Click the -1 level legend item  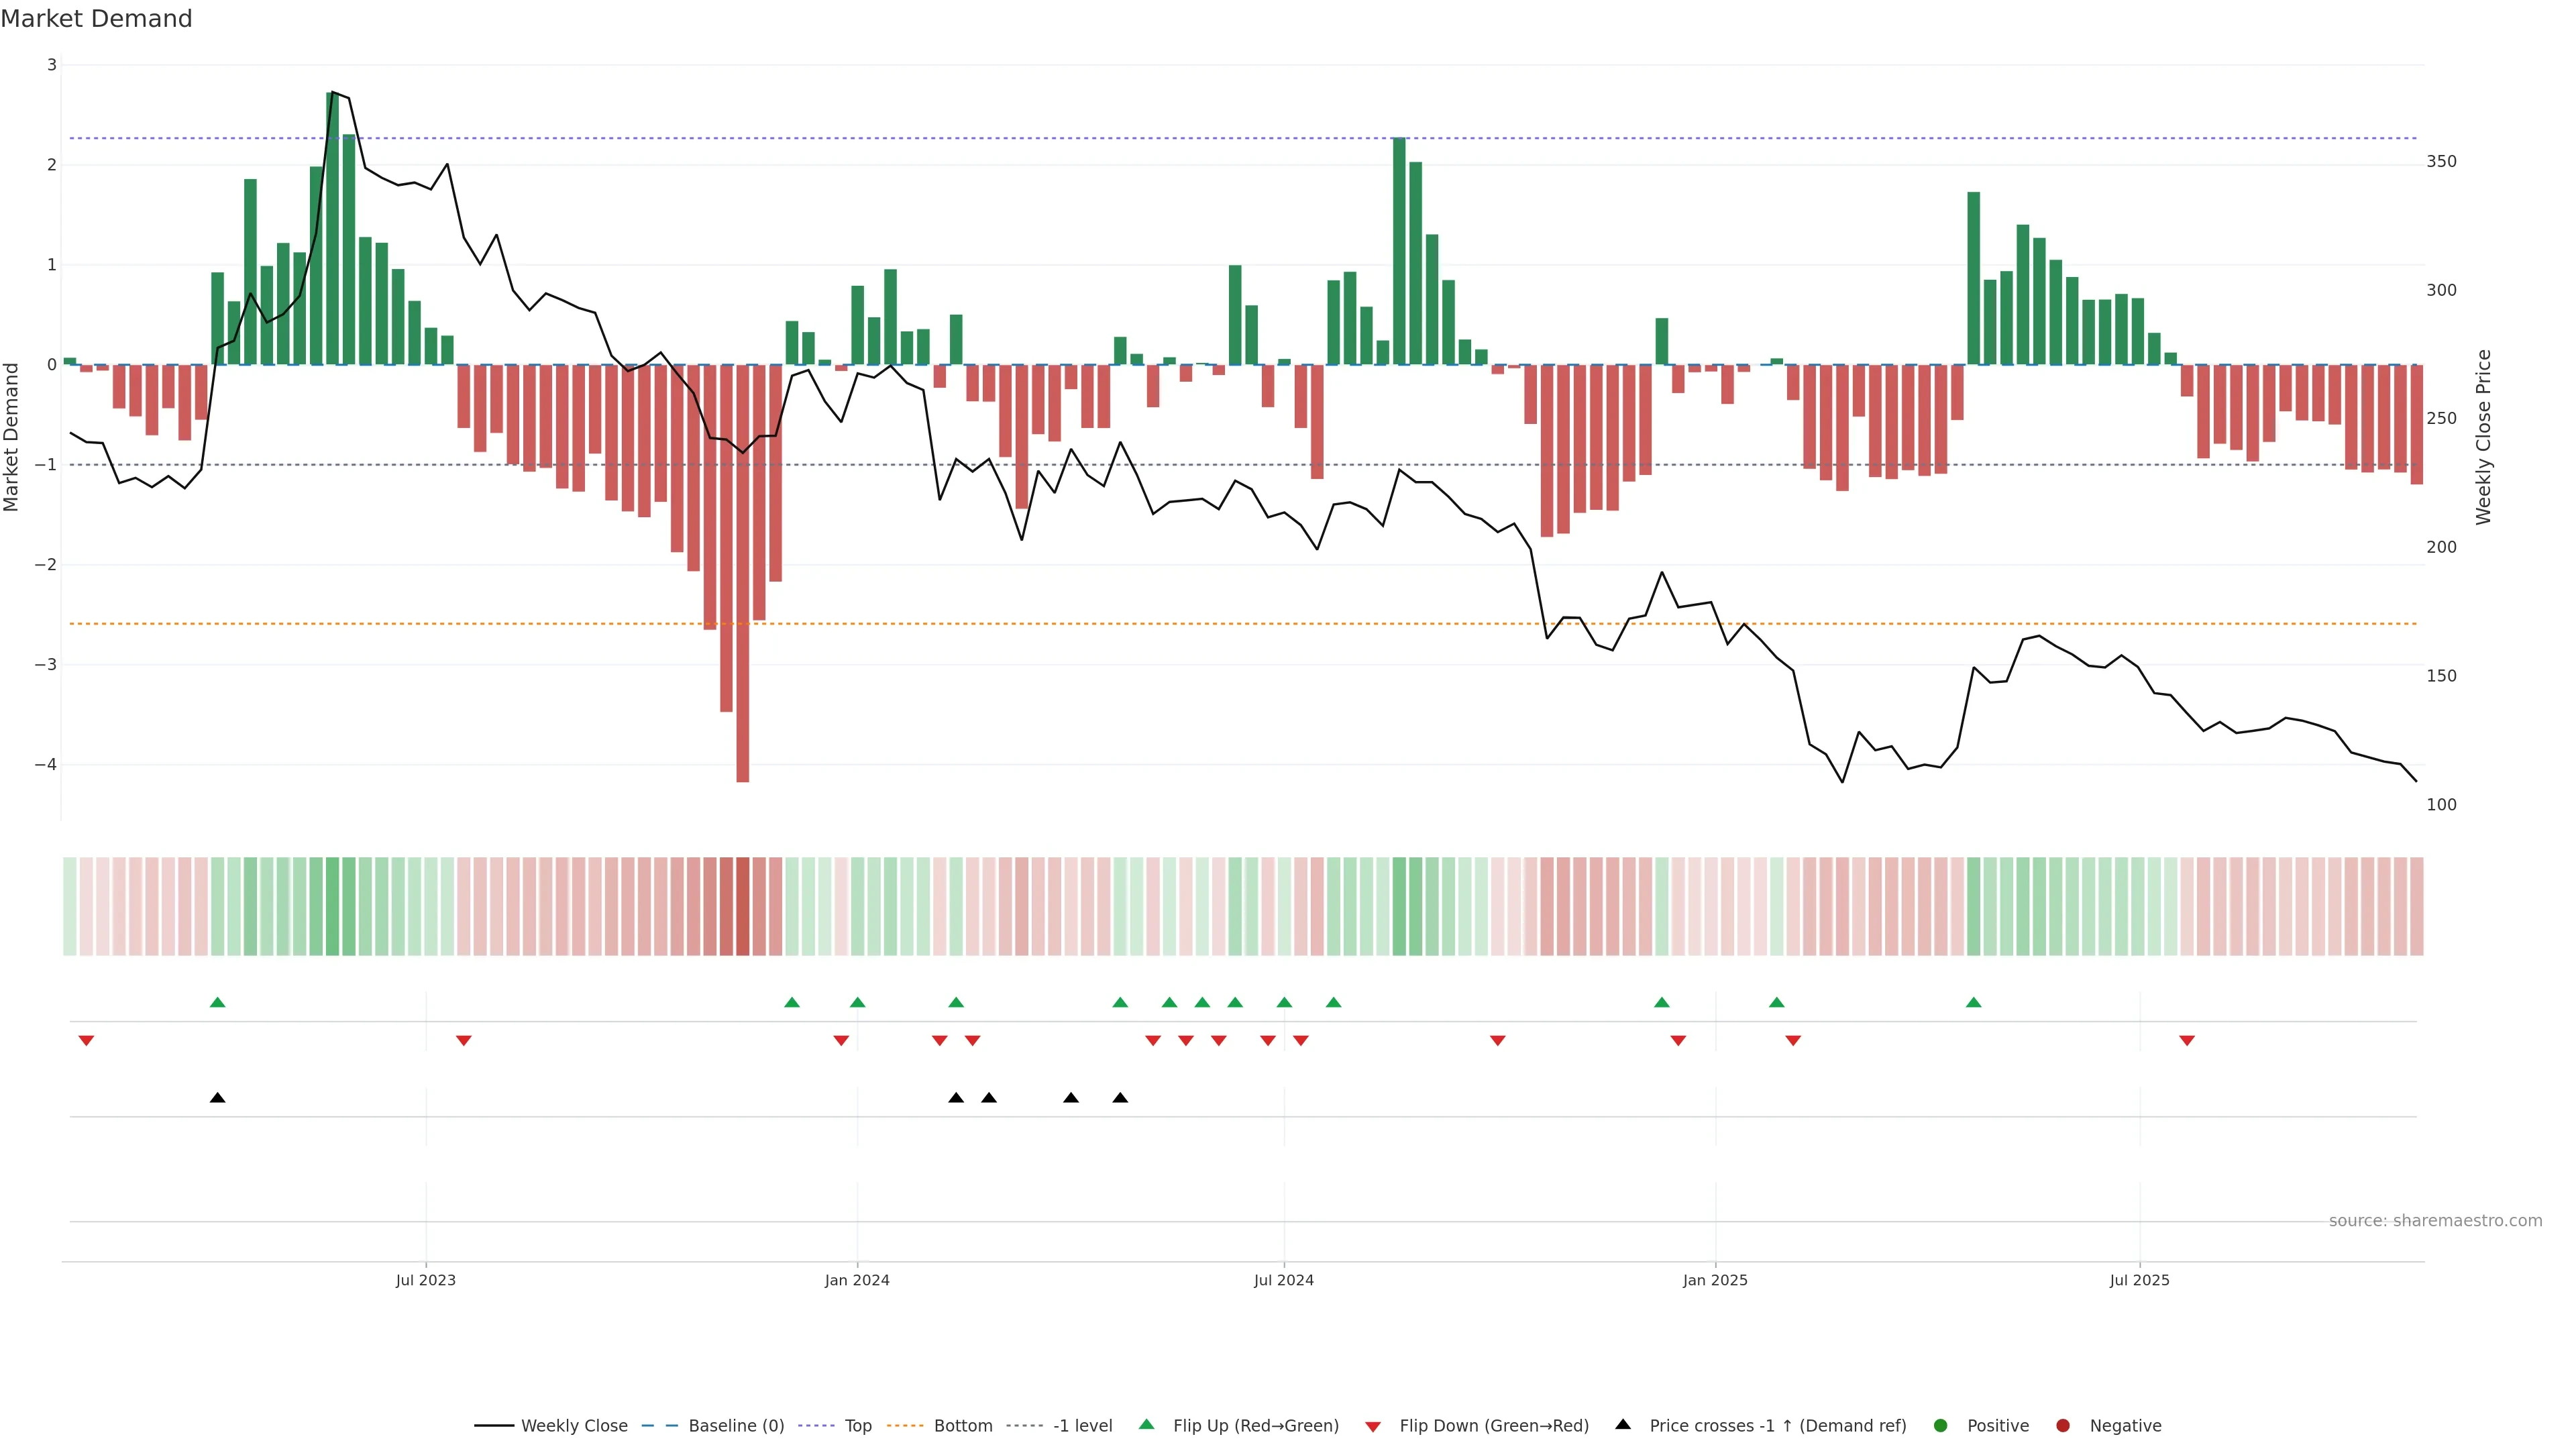pos(1082,1426)
